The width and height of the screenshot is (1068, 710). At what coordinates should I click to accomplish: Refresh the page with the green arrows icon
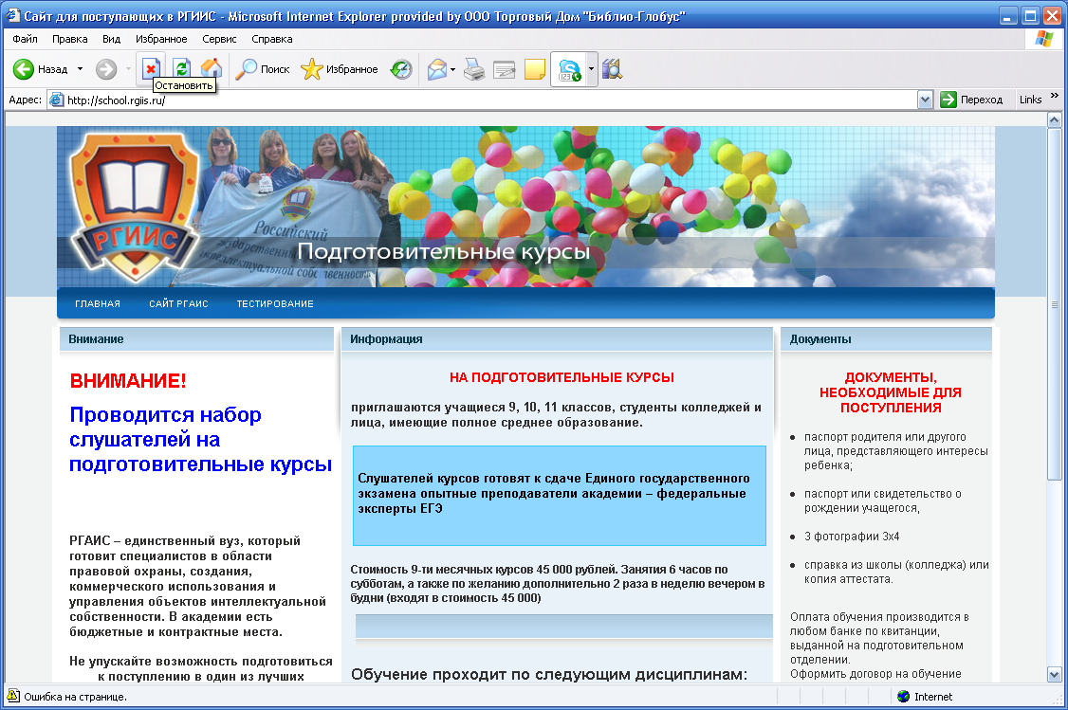tap(181, 68)
